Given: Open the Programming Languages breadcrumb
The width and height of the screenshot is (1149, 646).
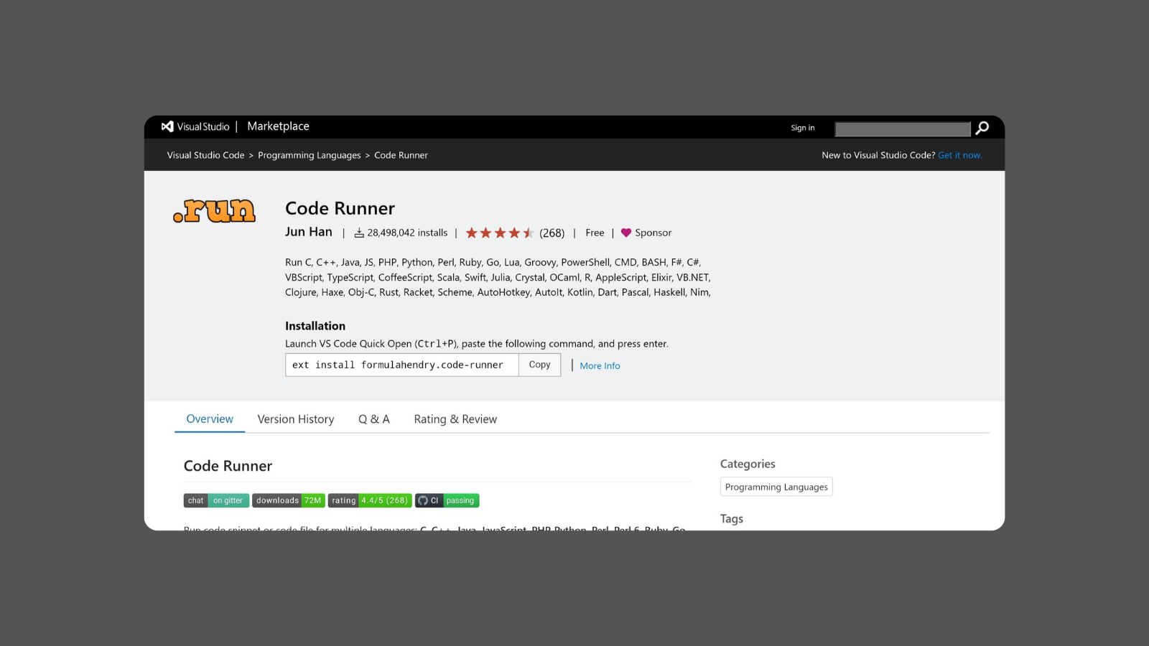Looking at the screenshot, I should click(x=310, y=155).
